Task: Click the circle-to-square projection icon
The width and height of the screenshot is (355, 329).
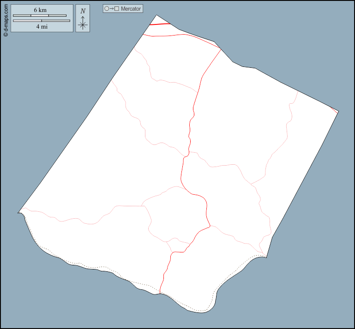Action: coord(111,9)
